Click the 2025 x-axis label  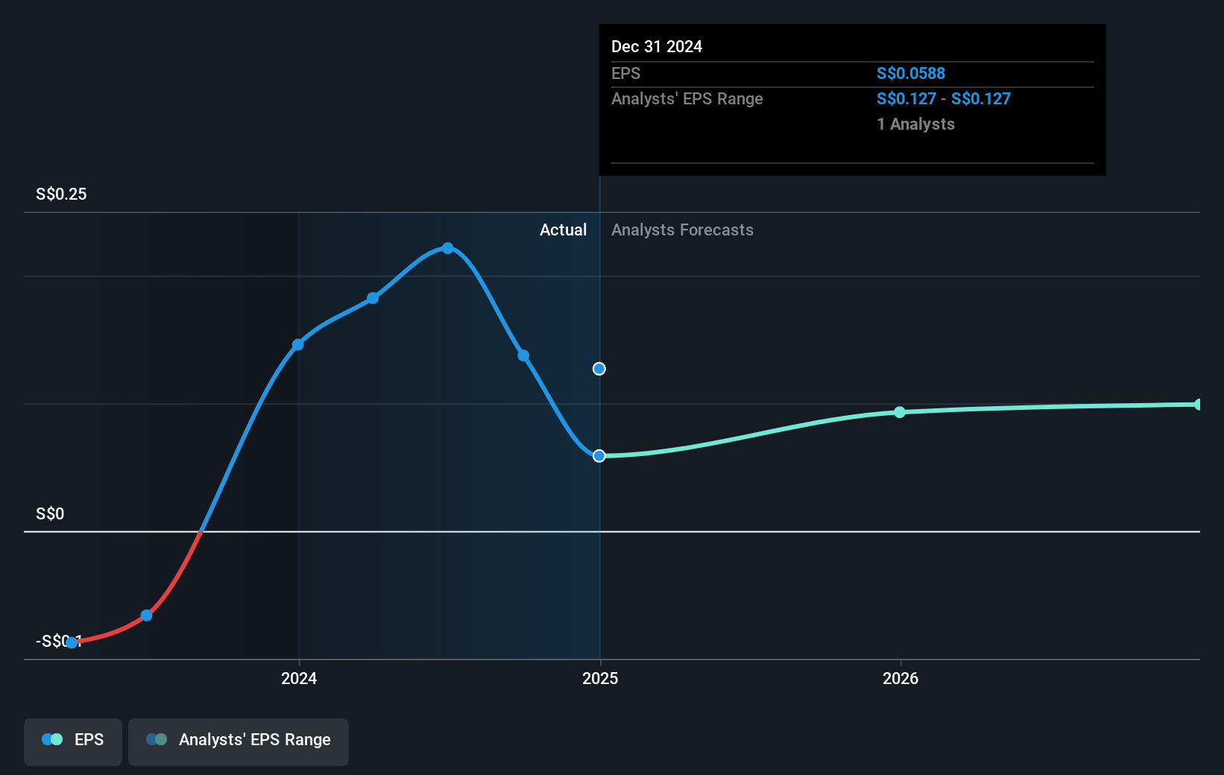tap(600, 678)
